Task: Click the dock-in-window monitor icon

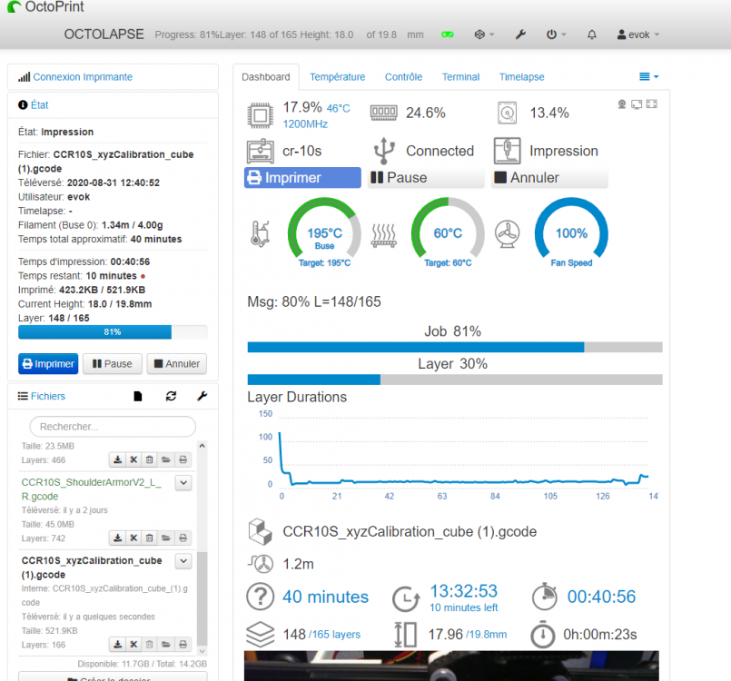Action: 637,104
